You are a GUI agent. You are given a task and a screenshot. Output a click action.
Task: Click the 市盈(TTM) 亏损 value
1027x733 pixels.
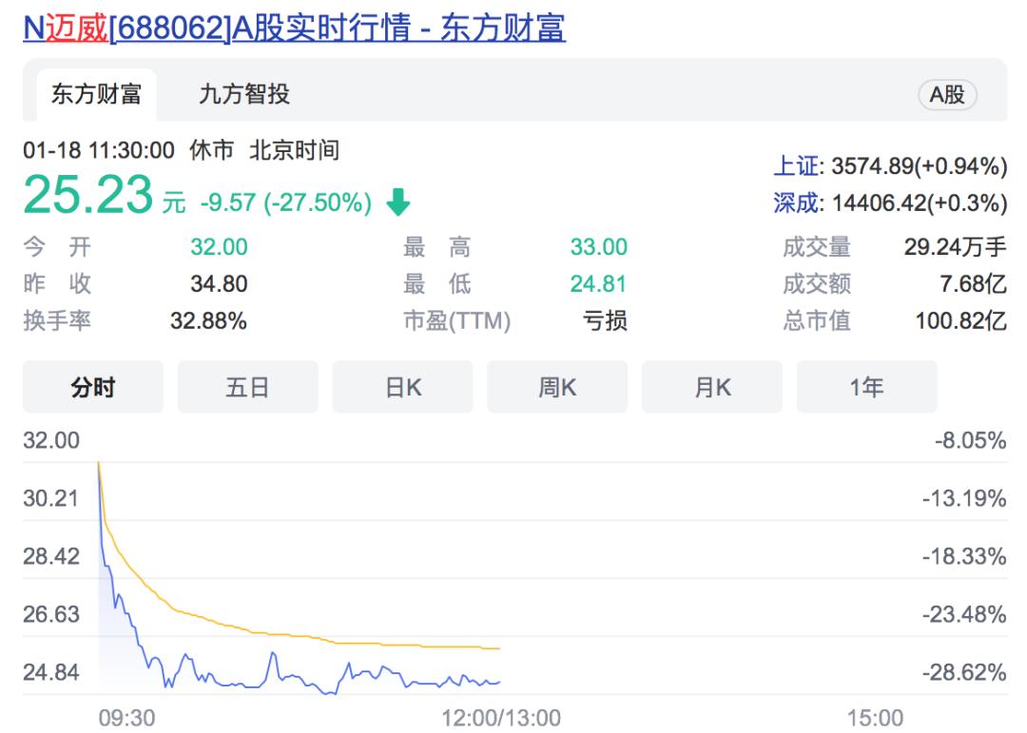[x=605, y=321]
